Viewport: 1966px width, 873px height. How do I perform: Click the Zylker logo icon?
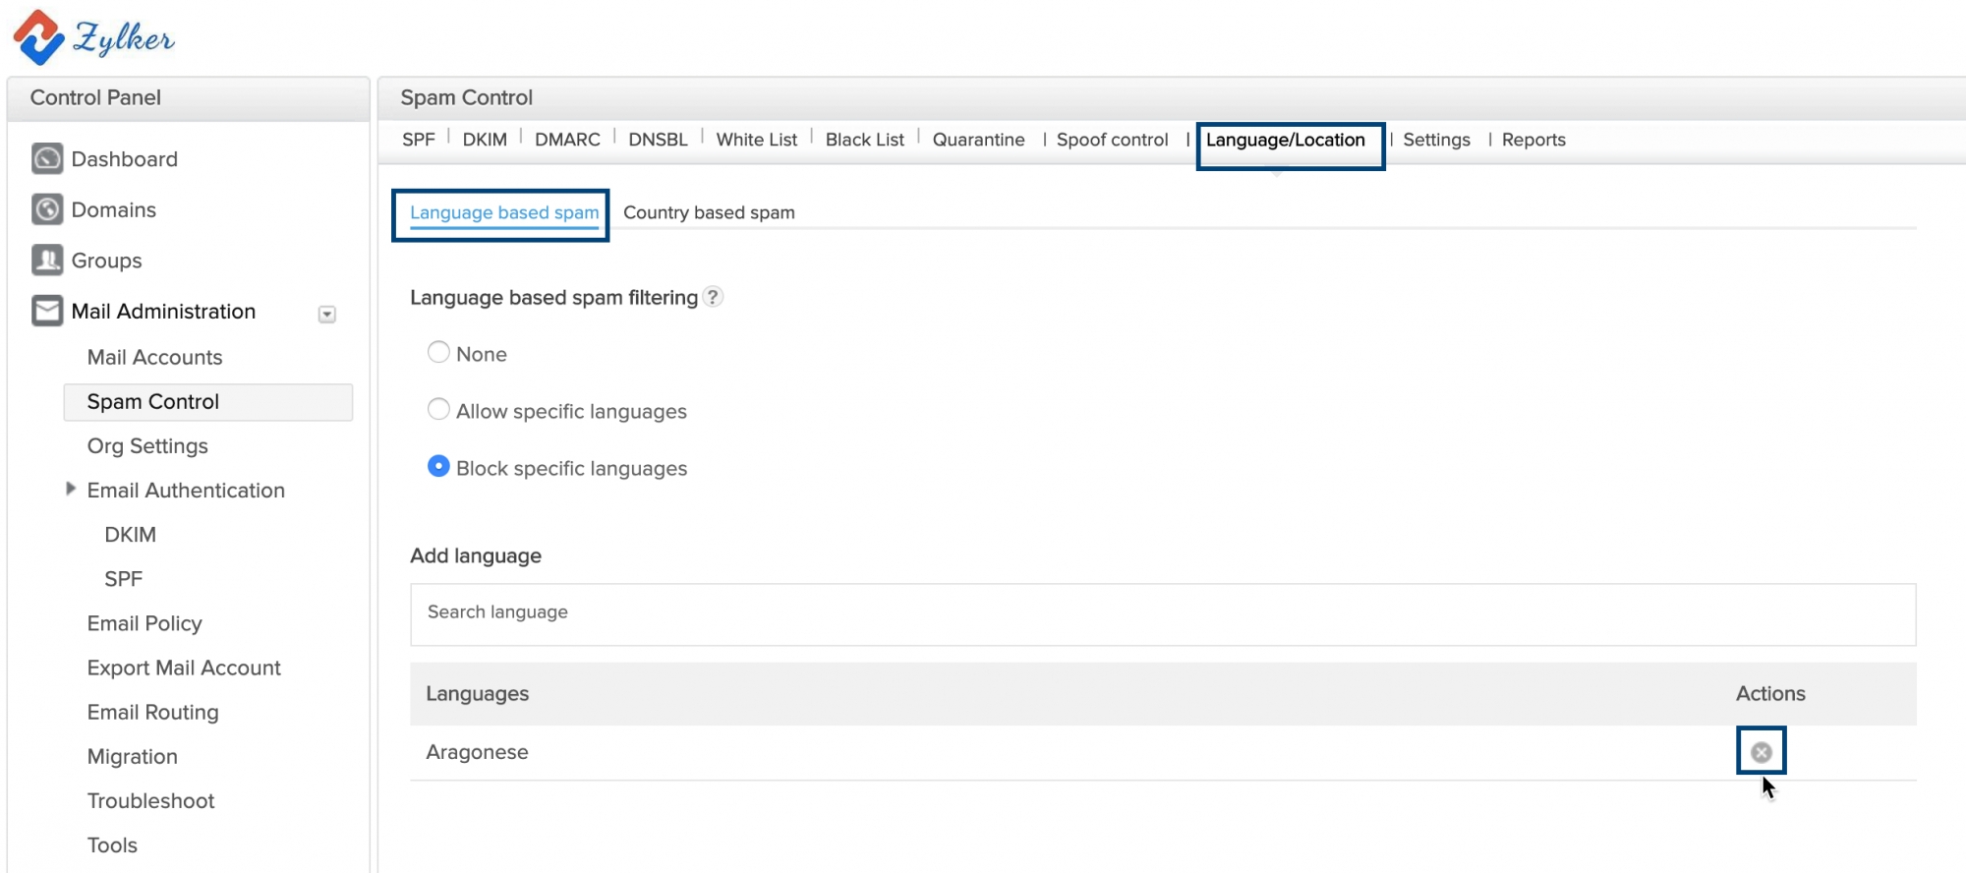tap(39, 37)
